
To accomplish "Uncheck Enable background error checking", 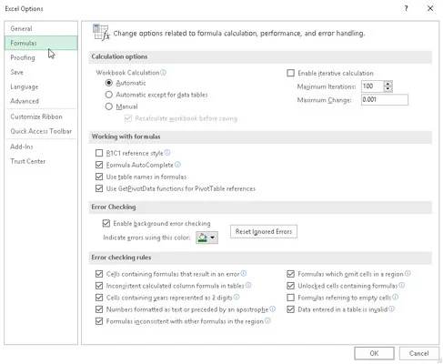I will point(106,224).
